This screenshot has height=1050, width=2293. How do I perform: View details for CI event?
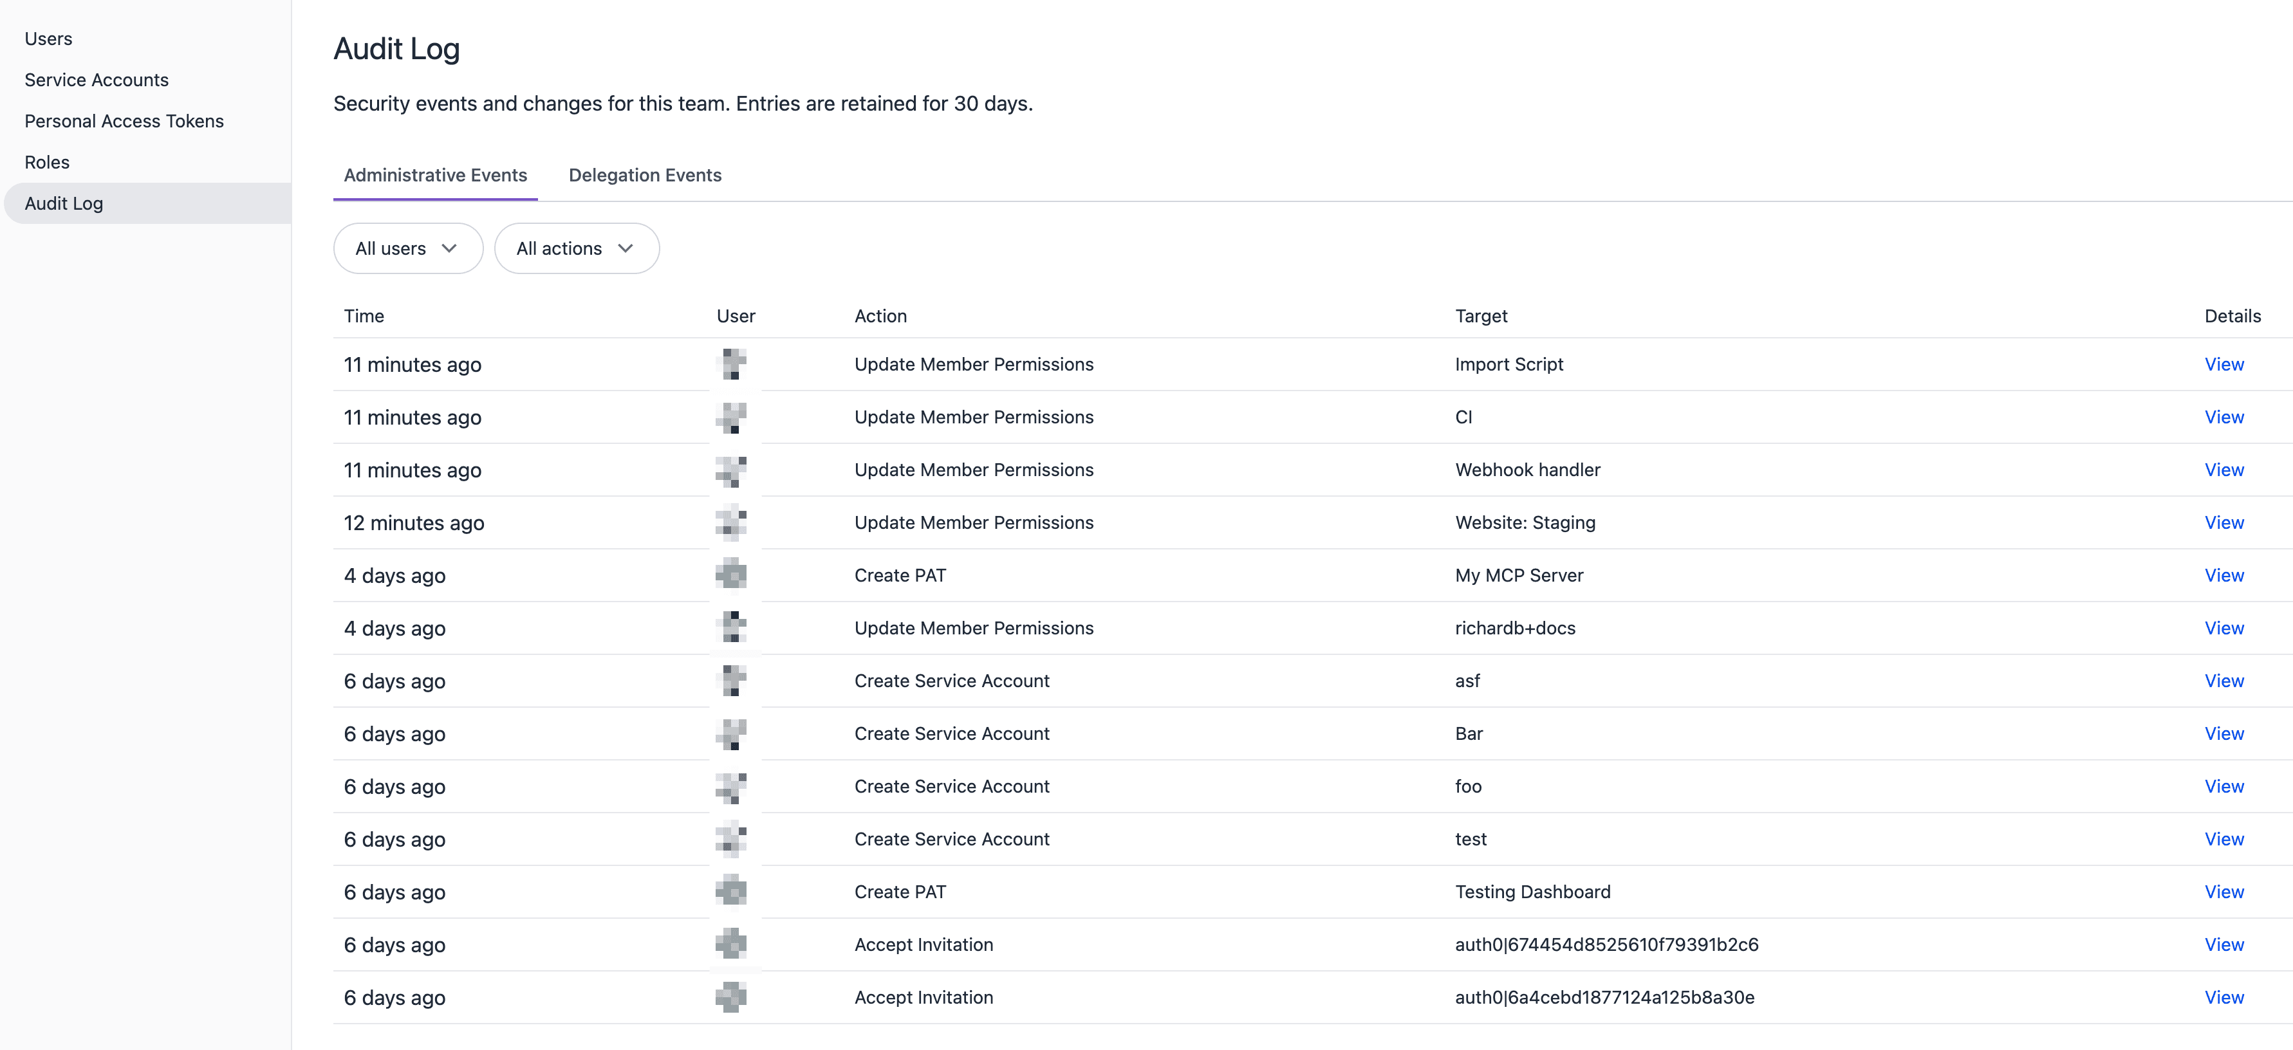click(2223, 418)
